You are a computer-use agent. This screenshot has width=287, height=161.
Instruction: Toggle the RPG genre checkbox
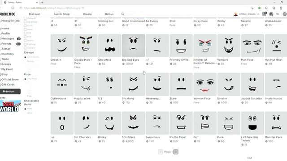(x=25, y=37)
